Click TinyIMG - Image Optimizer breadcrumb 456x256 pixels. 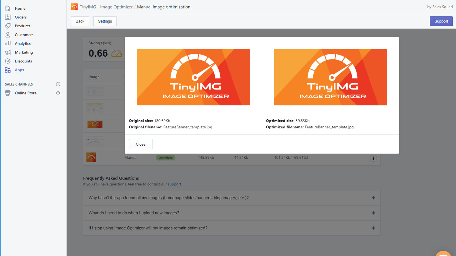106,7
